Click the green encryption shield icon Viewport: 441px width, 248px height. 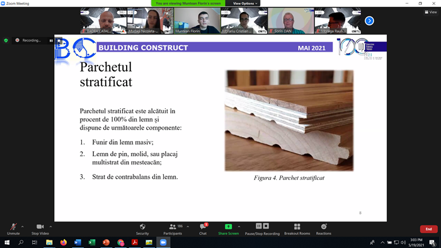point(6,40)
